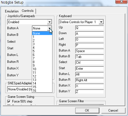Pick option 3 in the dropdown list
Screen dimensions: 128x116
pyautogui.click(x=42, y=44)
